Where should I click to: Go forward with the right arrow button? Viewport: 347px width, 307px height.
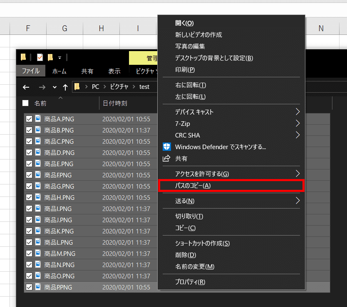tap(42, 87)
